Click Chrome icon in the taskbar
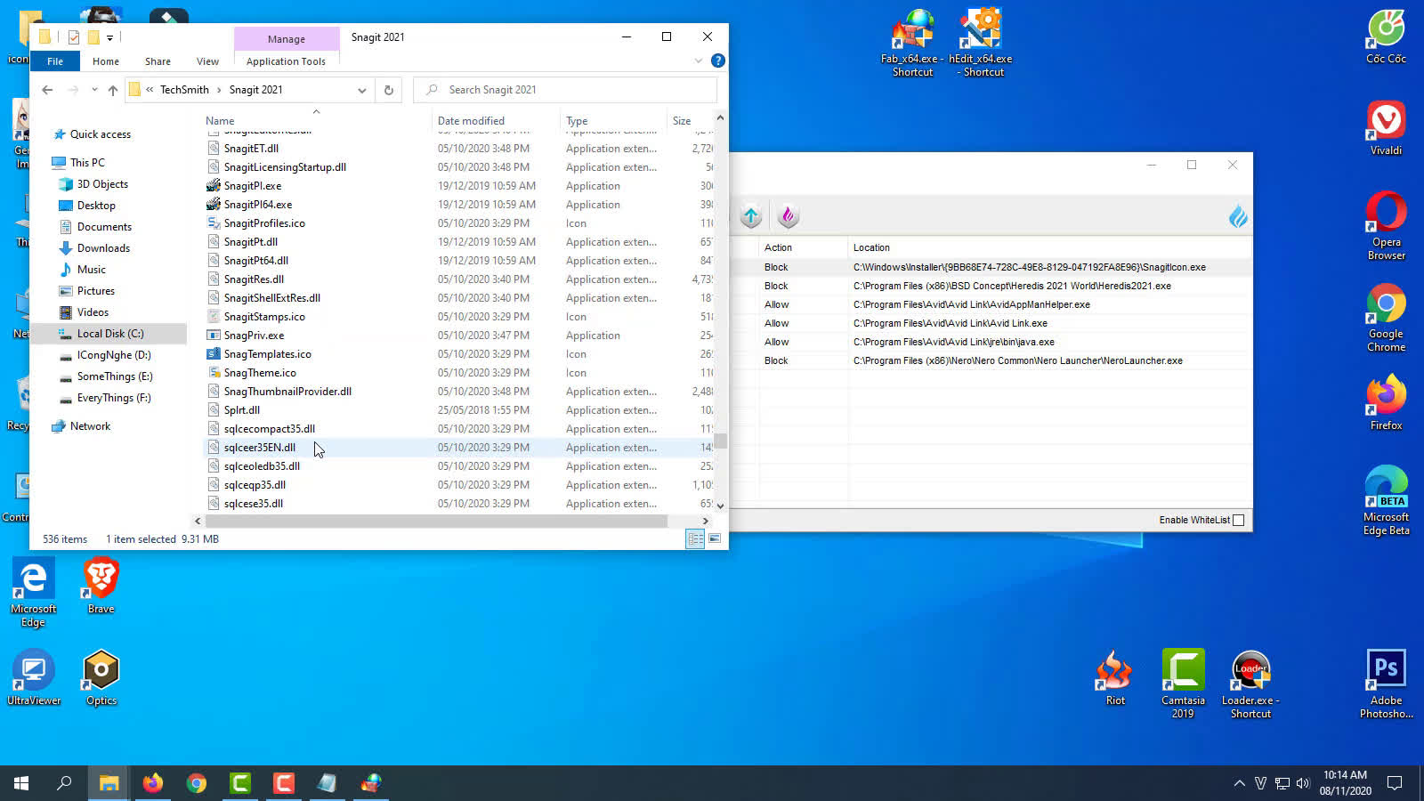Screen dimensions: 1424x801 [197, 783]
